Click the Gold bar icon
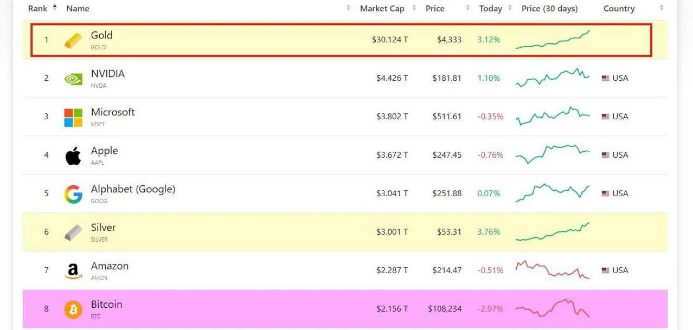 tap(73, 40)
